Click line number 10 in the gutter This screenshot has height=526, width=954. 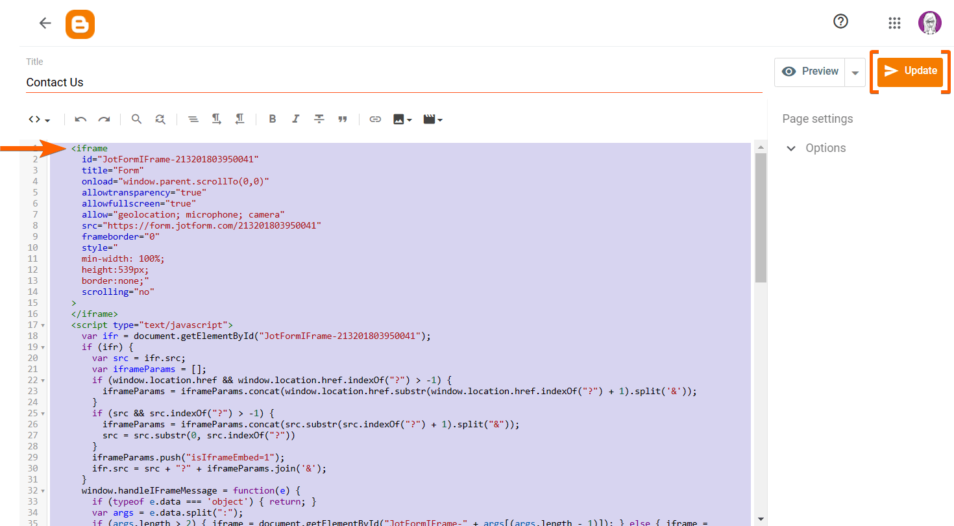32,248
